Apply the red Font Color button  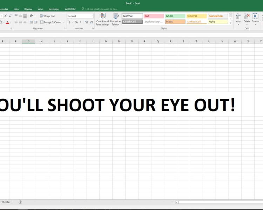tap(7, 22)
